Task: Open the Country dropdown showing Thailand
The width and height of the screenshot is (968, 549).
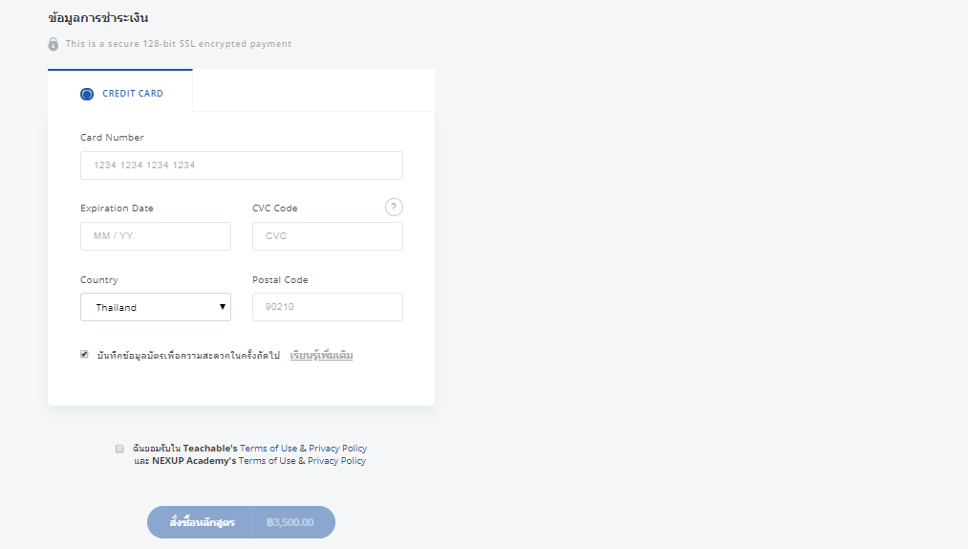Action: 156,307
